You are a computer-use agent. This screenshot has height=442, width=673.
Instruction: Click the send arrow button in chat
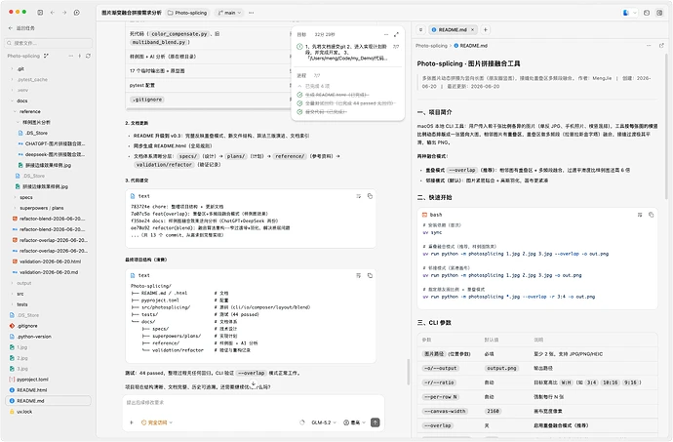[x=376, y=422]
